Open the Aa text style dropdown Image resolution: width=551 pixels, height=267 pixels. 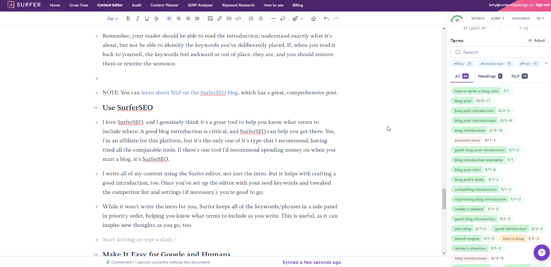tap(113, 19)
